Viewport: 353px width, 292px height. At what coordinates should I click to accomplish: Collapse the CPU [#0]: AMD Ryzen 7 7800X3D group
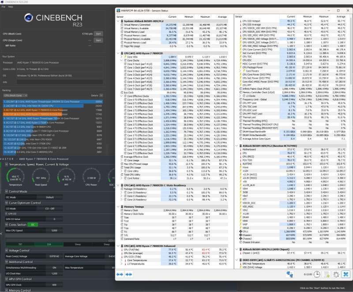118,53
